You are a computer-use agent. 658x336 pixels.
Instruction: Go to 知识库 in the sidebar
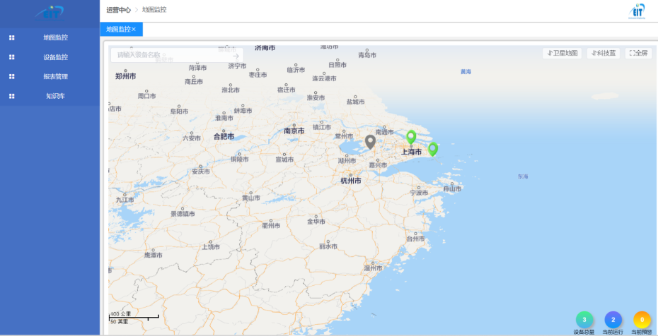tap(55, 96)
